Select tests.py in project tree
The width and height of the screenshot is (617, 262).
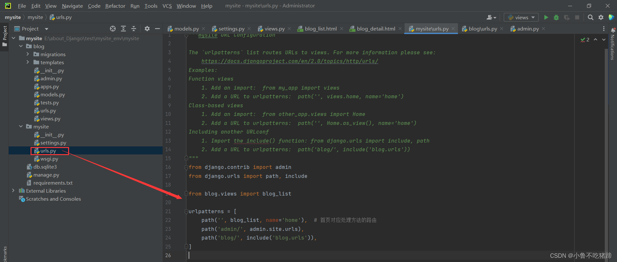[46, 102]
